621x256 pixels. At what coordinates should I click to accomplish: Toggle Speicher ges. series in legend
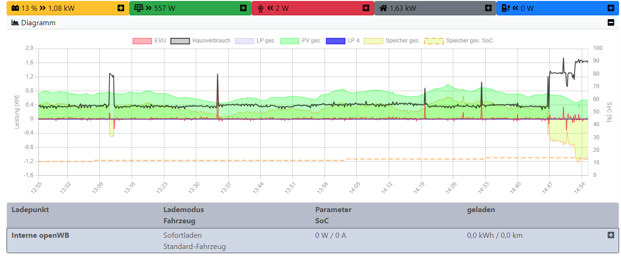point(392,41)
